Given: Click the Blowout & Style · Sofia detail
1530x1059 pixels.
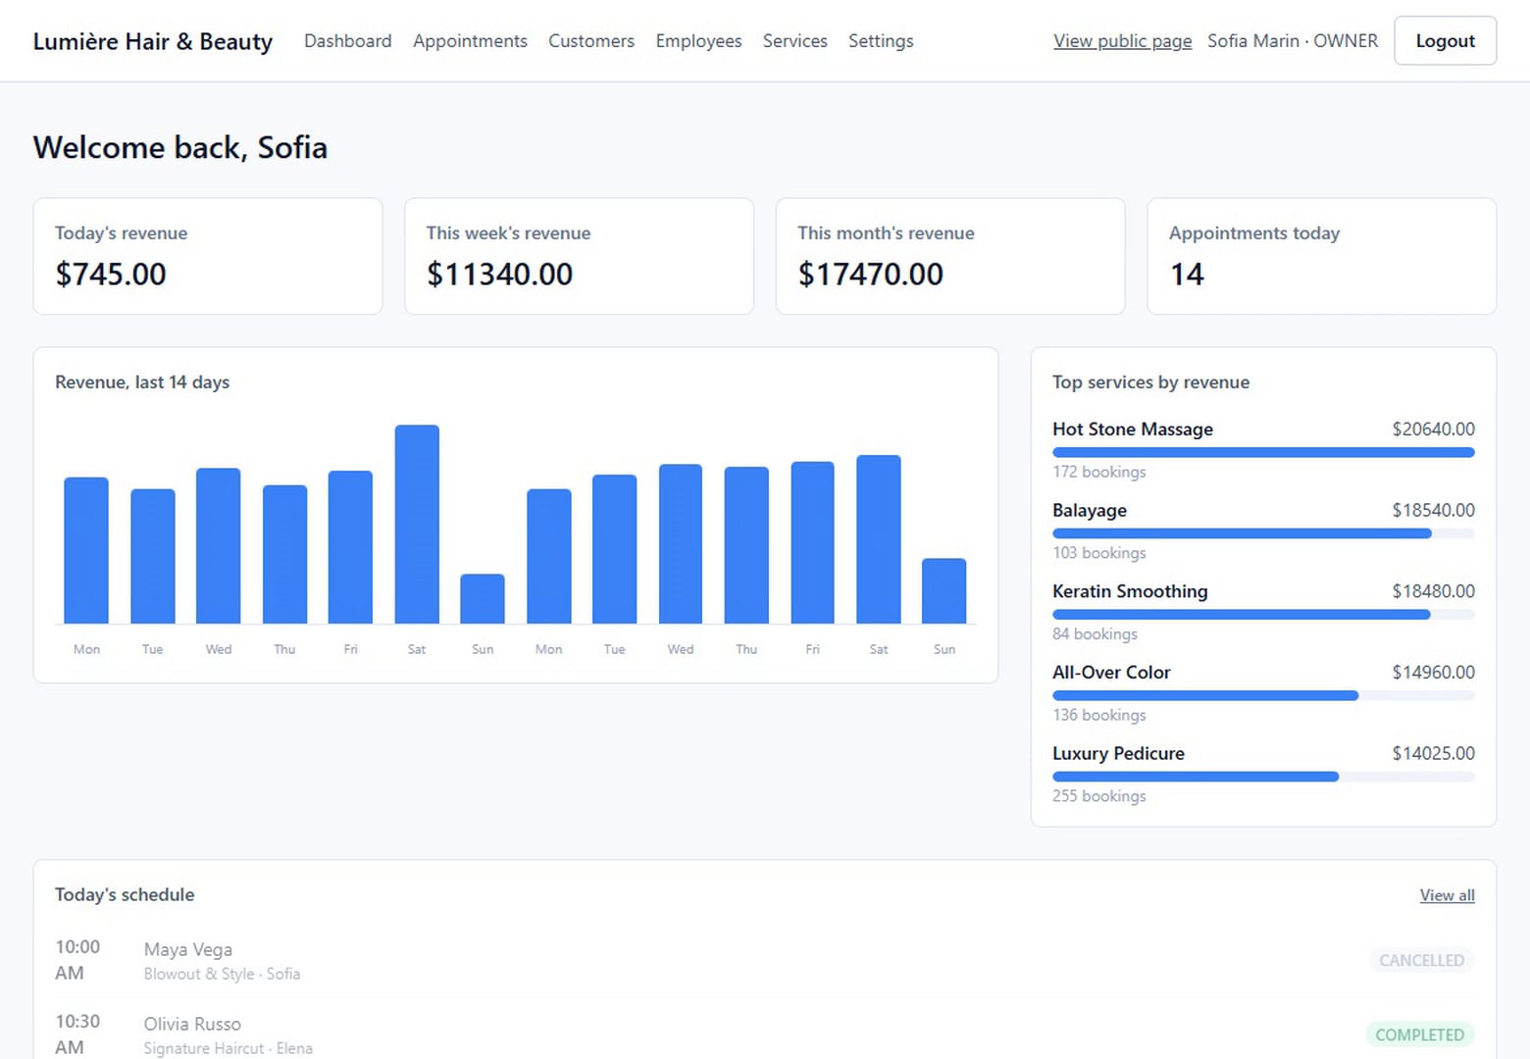Looking at the screenshot, I should point(222,975).
